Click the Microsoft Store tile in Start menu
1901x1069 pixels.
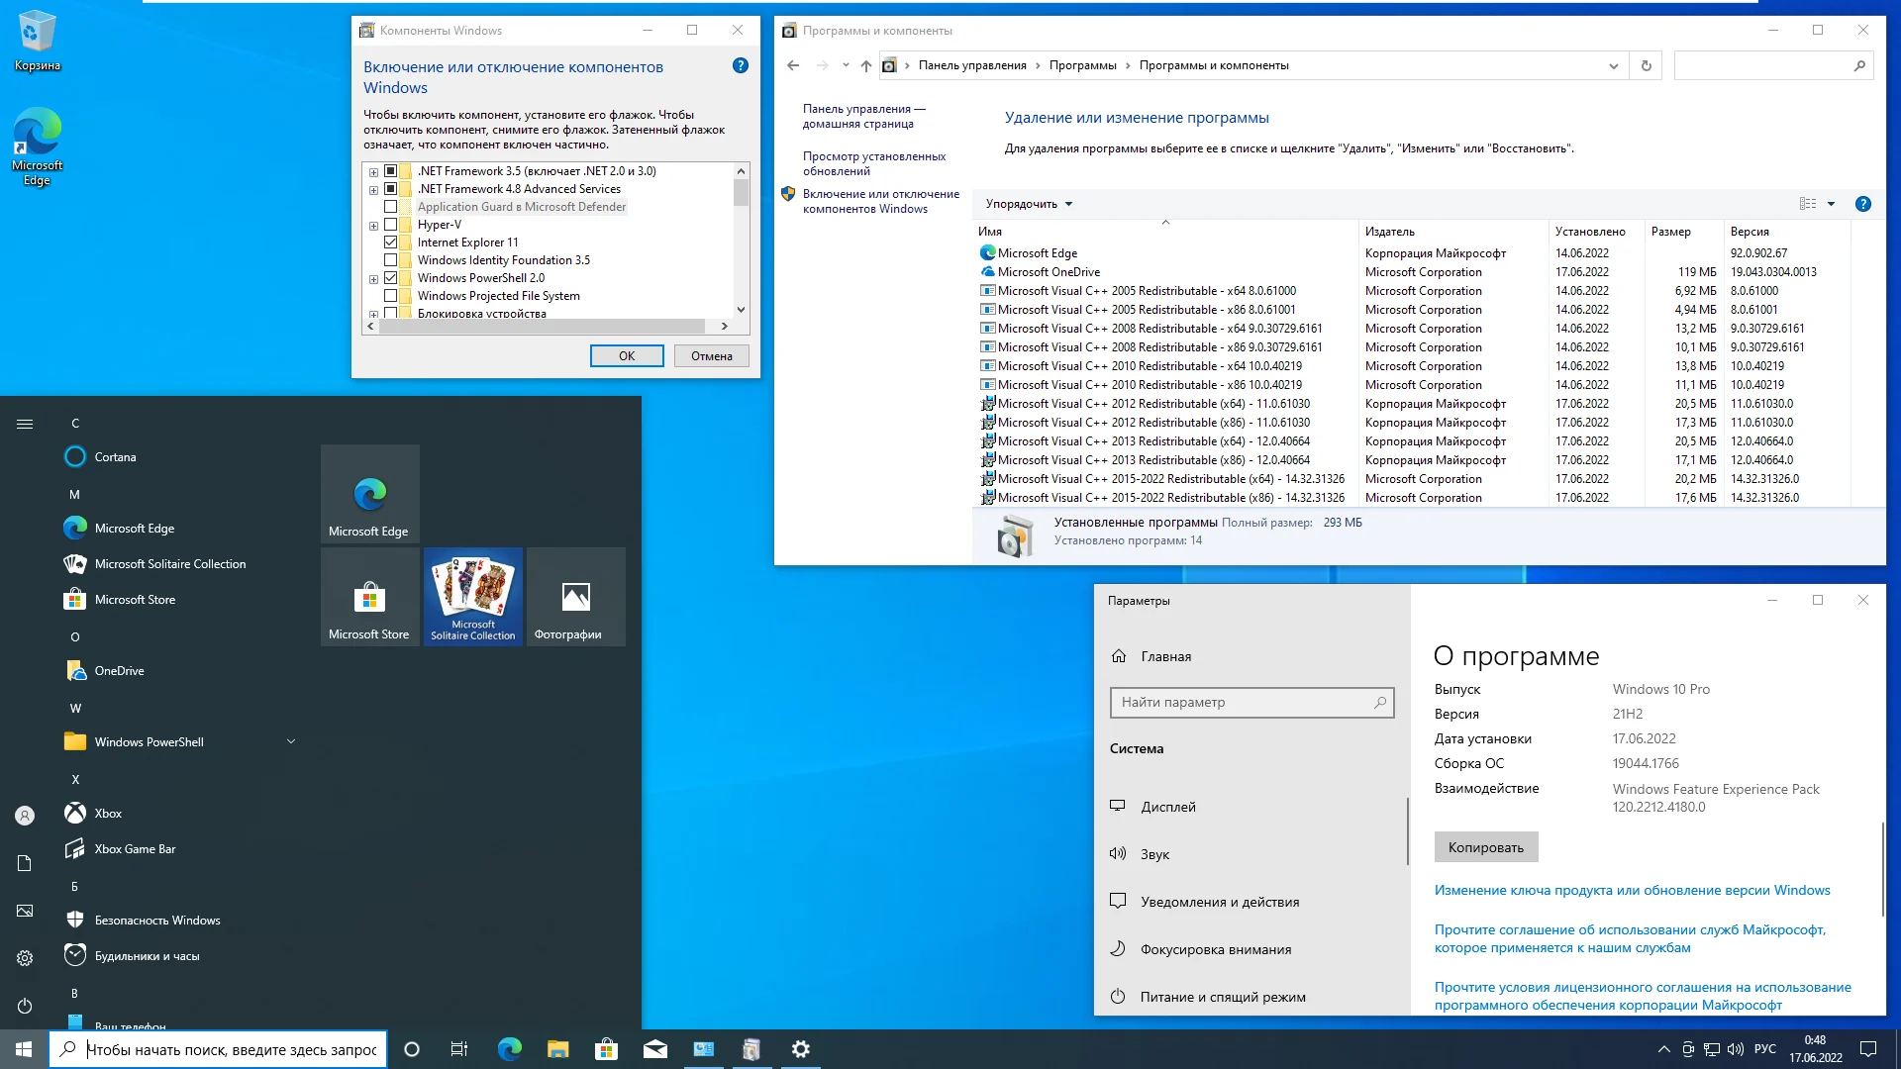[x=369, y=597]
